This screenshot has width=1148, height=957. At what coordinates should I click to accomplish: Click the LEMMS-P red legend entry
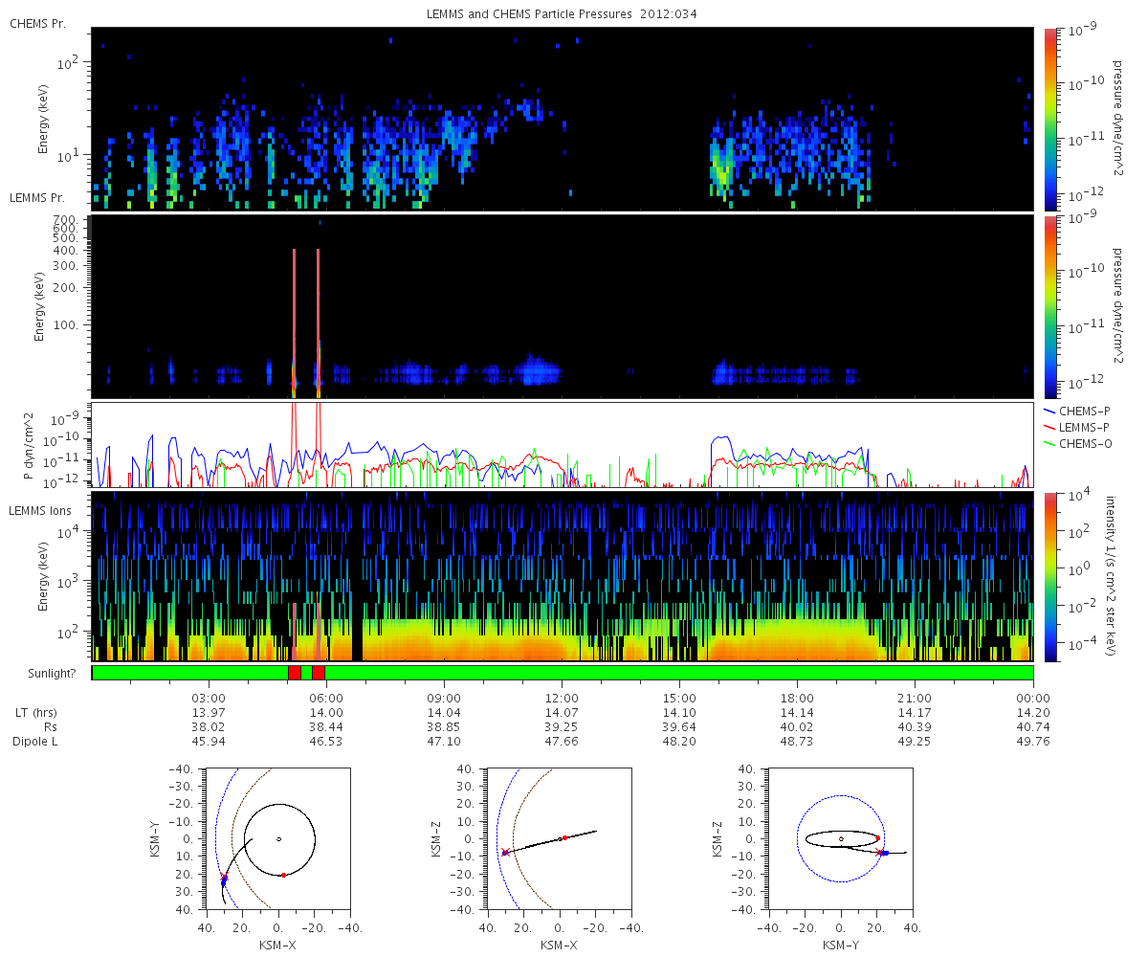pos(1078,426)
